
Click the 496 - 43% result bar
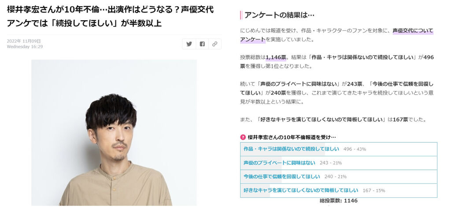[355, 149]
